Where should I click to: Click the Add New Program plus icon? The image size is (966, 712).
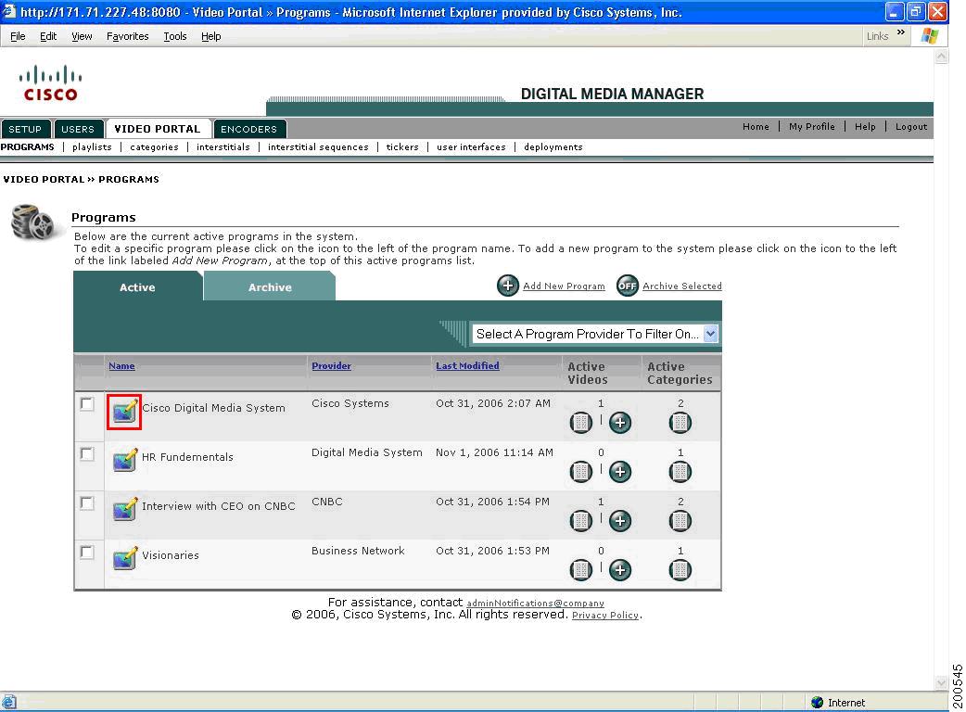click(x=508, y=286)
